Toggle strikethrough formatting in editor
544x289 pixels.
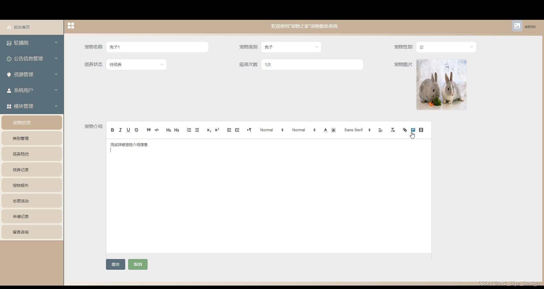coord(137,130)
